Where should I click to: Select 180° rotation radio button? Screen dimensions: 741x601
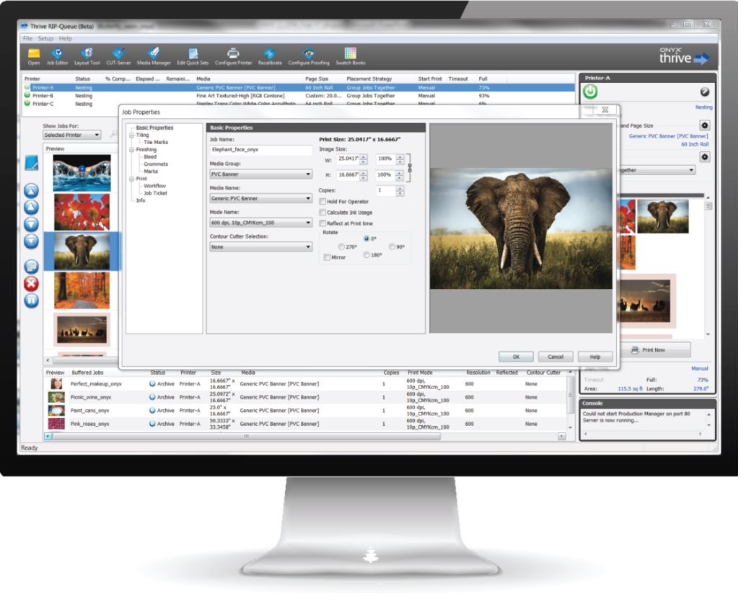tap(367, 255)
